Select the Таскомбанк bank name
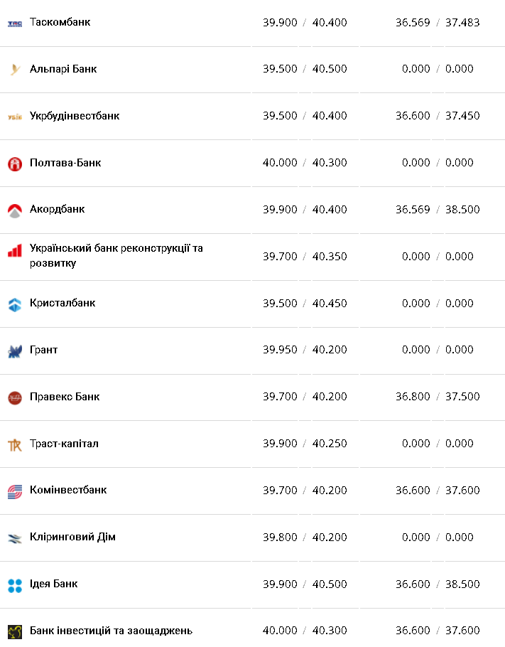Image resolution: width=505 pixels, height=647 pixels. click(x=60, y=22)
